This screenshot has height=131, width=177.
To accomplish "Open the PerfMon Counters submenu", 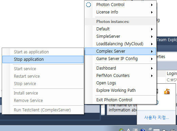I will (x=120, y=76).
